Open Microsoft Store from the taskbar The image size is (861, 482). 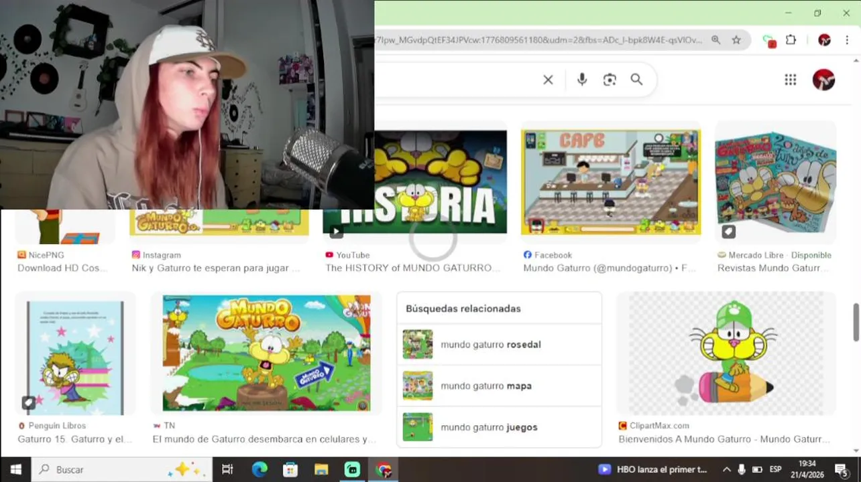coord(290,469)
